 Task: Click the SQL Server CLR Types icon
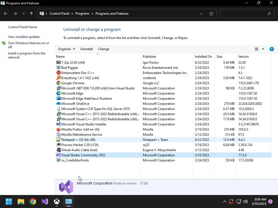point(58,109)
